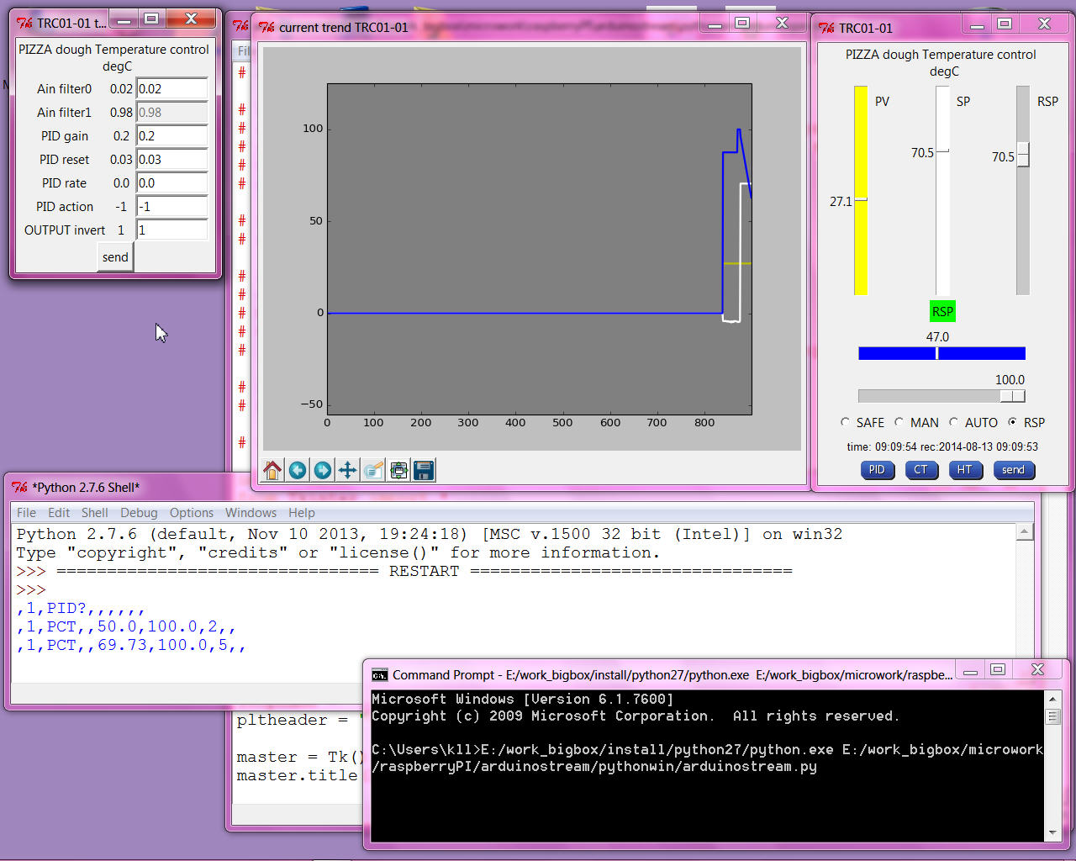
Task: Open the Options menu in Python Shell
Action: point(192,513)
